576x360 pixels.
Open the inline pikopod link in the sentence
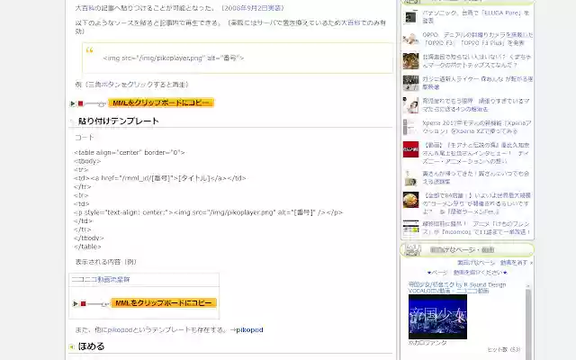pos(120,330)
